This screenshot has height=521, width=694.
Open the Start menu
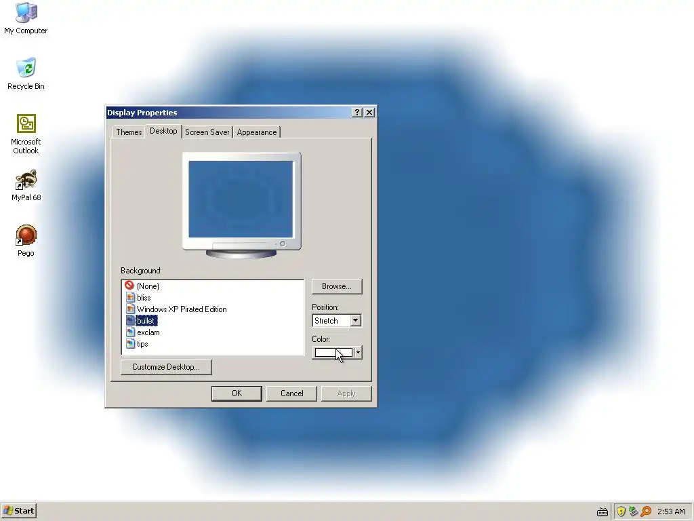(18, 511)
